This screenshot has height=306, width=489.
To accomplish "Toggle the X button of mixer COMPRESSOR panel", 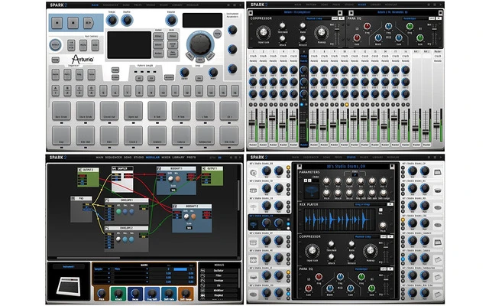I will coord(342,18).
